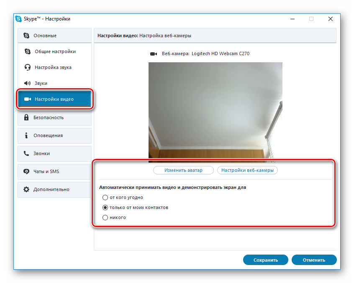
Task: Click the Отменить button
Action: (314, 260)
